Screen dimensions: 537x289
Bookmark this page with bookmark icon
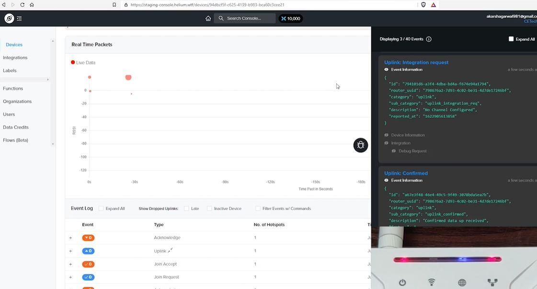click(x=114, y=5)
